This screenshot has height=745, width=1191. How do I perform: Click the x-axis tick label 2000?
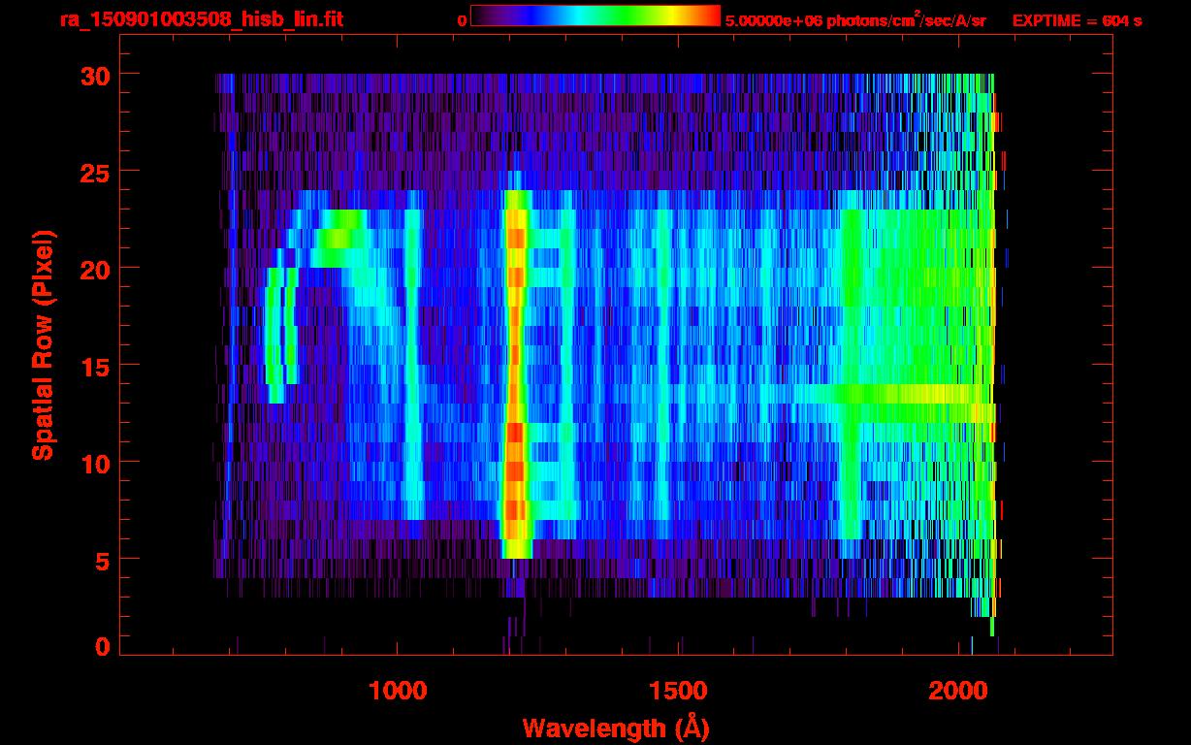(959, 692)
